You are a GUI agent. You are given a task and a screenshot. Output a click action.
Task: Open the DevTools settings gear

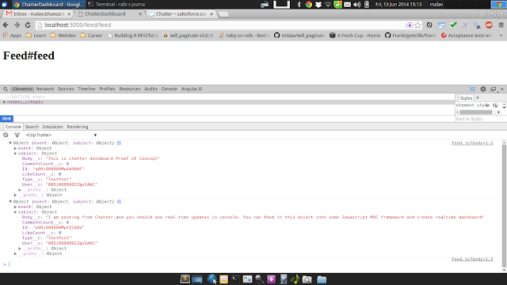point(483,89)
